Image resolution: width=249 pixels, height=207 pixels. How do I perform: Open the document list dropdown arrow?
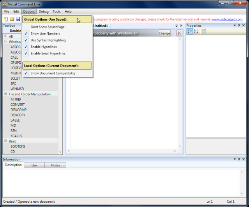(177, 26)
